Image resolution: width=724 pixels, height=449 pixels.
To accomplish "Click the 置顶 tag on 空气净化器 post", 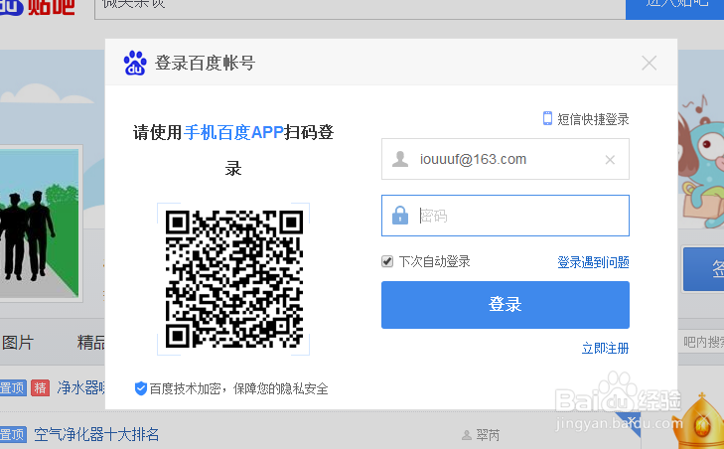I will click(13, 435).
